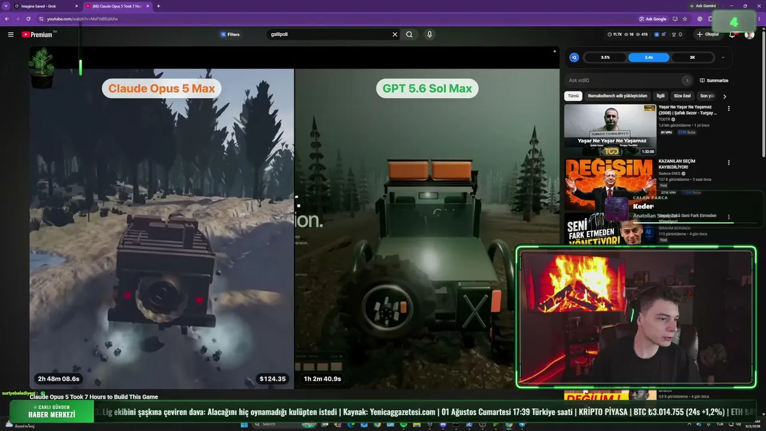Open 'Yaşar Ne Yaşar Ne Yaşamaz' video thumbnail
The height and width of the screenshot is (431, 766).
coord(610,130)
